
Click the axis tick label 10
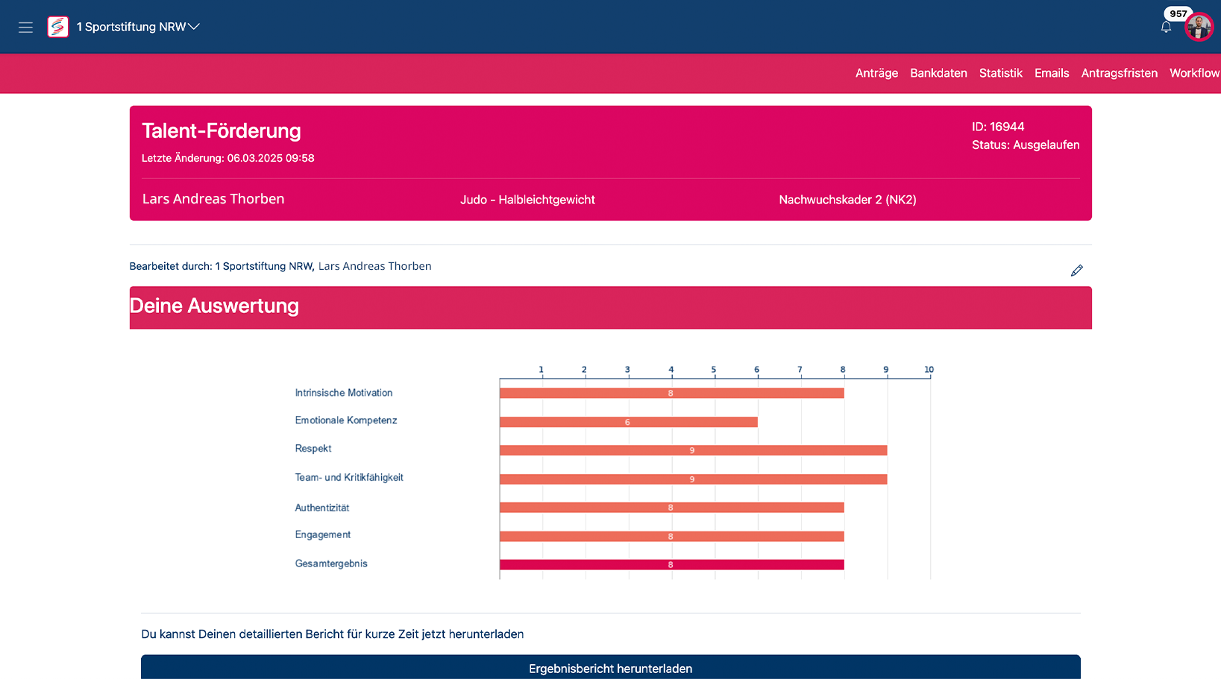pos(929,369)
